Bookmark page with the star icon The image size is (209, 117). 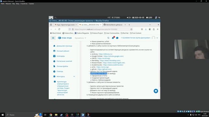click(131, 29)
